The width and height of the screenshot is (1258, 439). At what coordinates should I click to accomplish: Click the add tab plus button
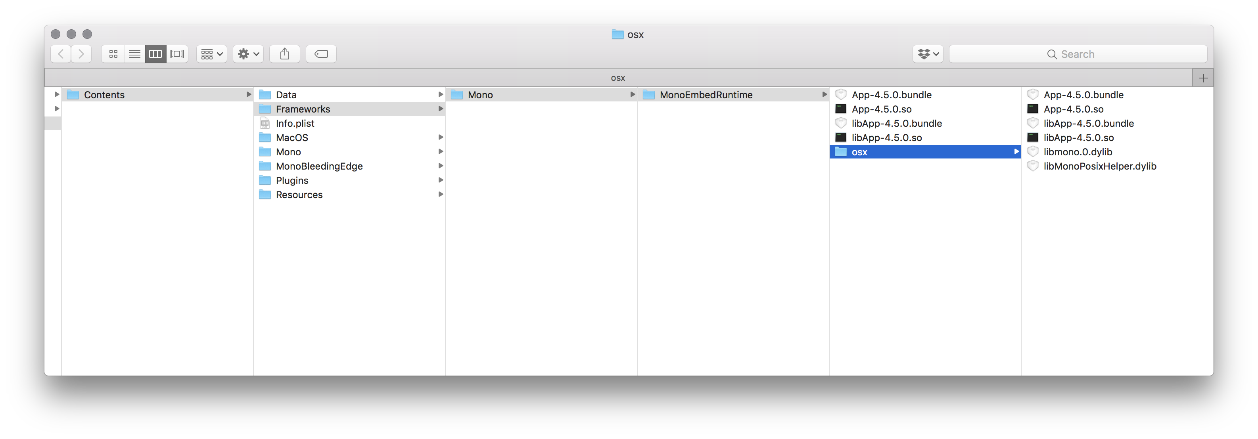pos(1203,77)
